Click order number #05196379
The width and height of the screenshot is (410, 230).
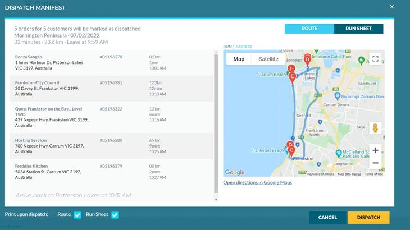click(111, 166)
